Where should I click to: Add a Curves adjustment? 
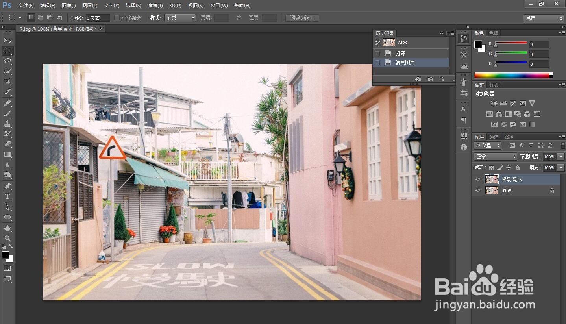(x=513, y=103)
